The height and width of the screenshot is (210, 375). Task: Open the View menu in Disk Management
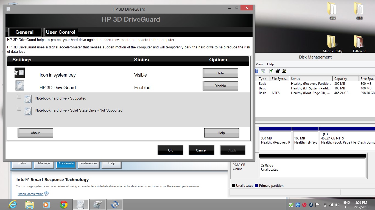point(259,64)
